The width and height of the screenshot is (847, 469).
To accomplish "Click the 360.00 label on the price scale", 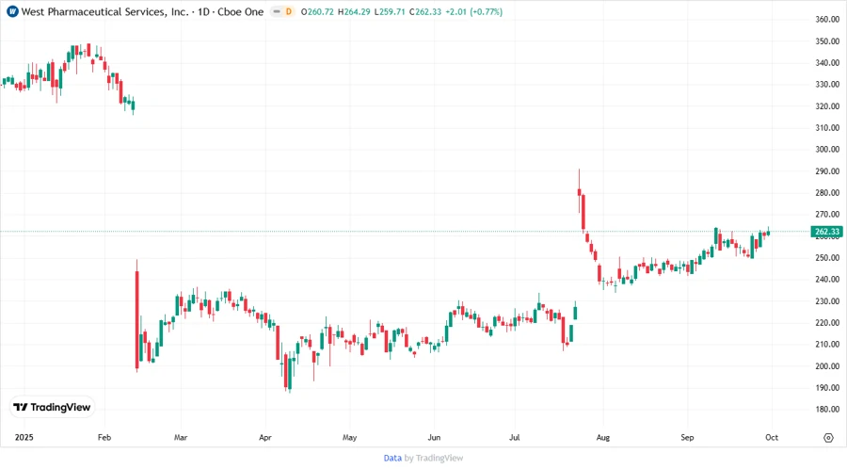I will (828, 20).
